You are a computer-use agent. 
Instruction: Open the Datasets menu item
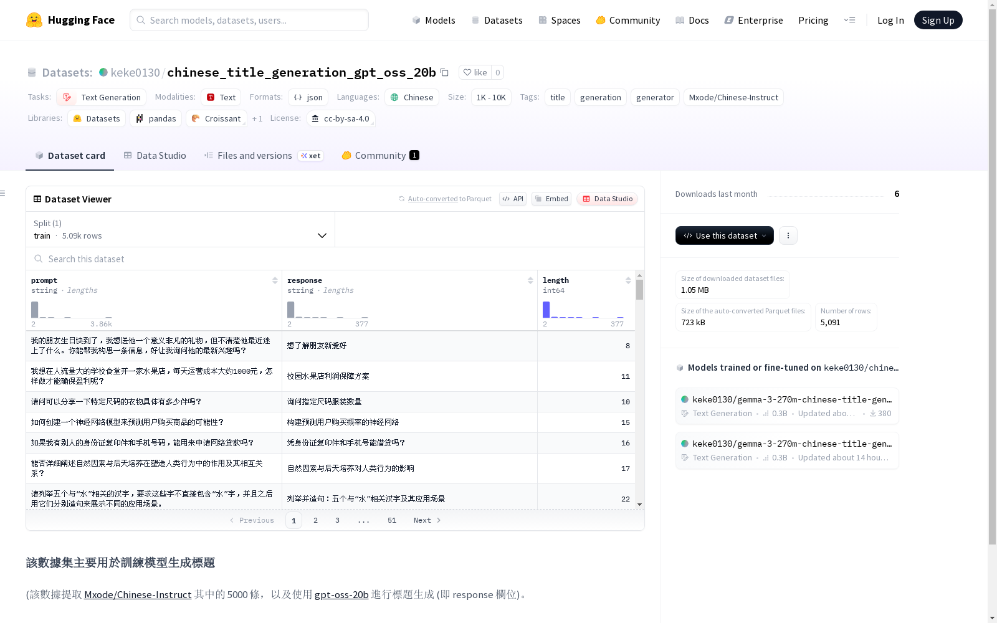pos(497,20)
